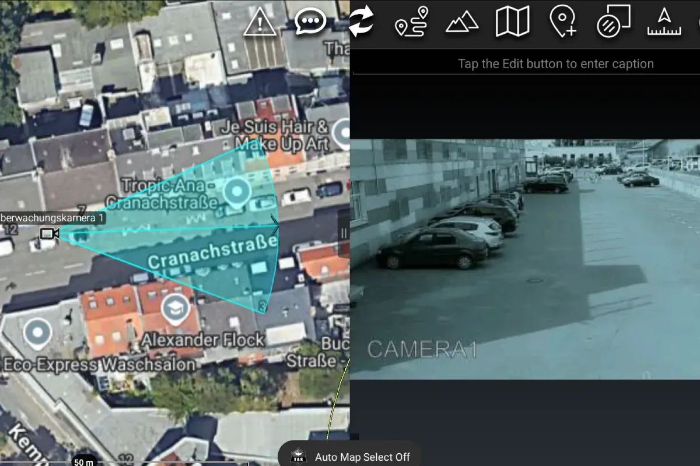Tap the CAMERA1 video feed
700x466 pixels.
coord(525,259)
